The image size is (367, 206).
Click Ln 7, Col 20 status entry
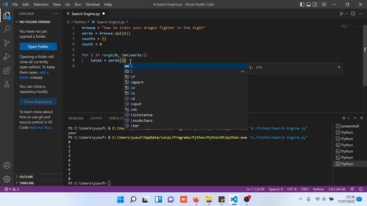[255, 189]
